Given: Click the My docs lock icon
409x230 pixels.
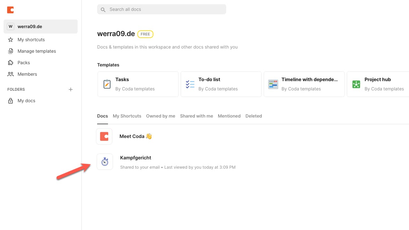Looking at the screenshot, I should coord(11,101).
